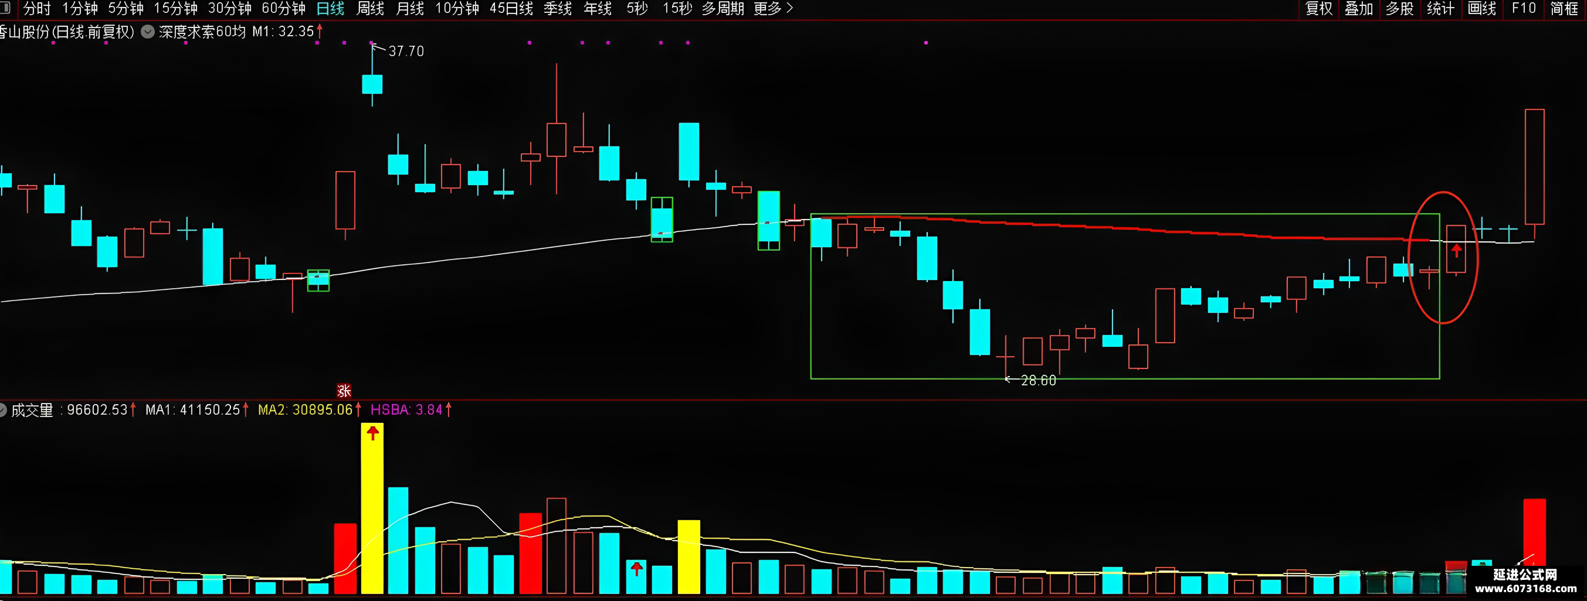Viewport: 1587px width, 601px height.
Task: Click the 统计 statistics button
Action: point(1440,9)
